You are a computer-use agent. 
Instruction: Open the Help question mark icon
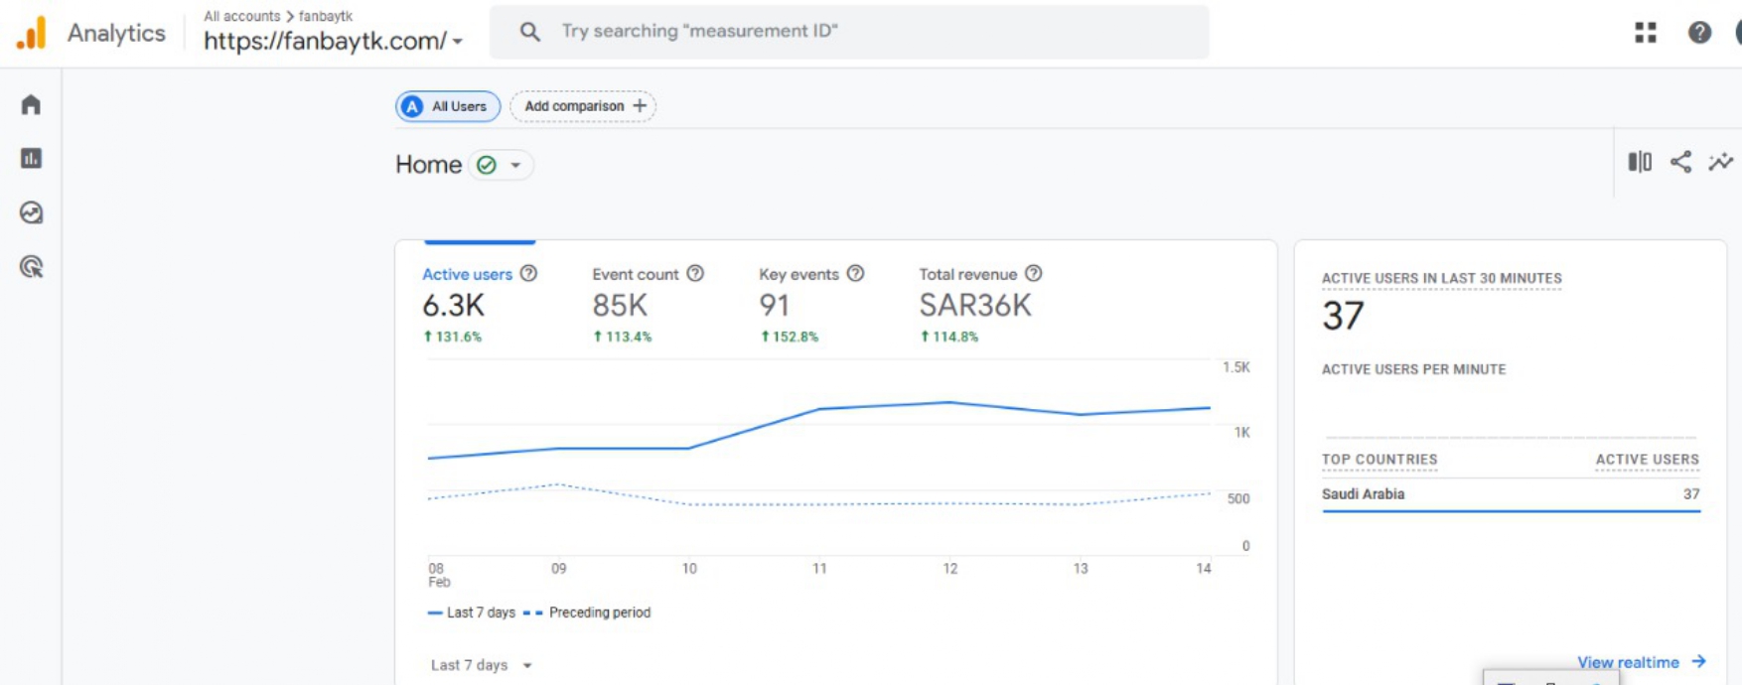1699,33
